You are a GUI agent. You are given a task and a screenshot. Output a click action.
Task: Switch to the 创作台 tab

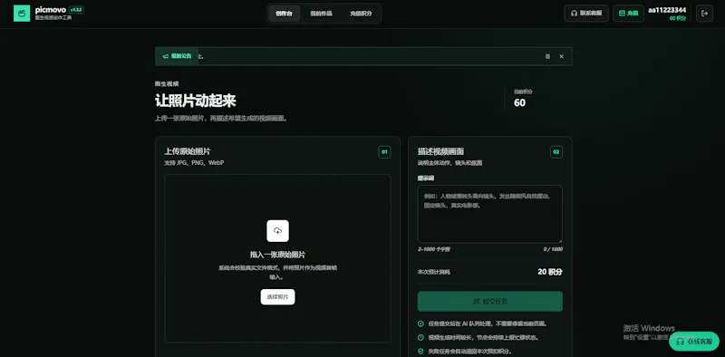[284, 14]
